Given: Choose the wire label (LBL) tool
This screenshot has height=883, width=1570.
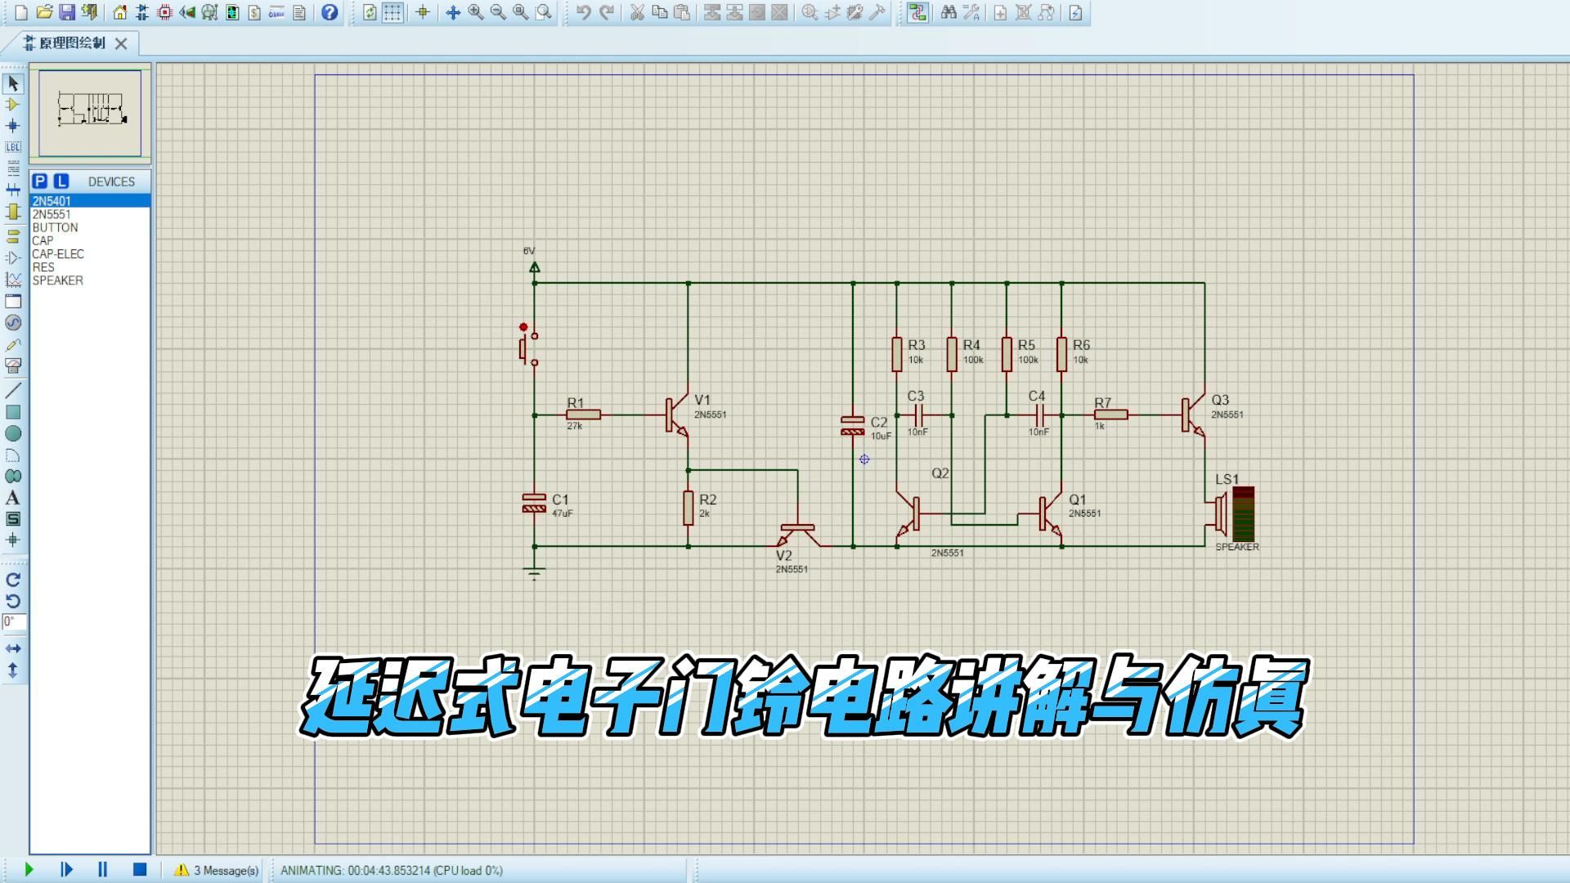Looking at the screenshot, I should click(x=12, y=147).
